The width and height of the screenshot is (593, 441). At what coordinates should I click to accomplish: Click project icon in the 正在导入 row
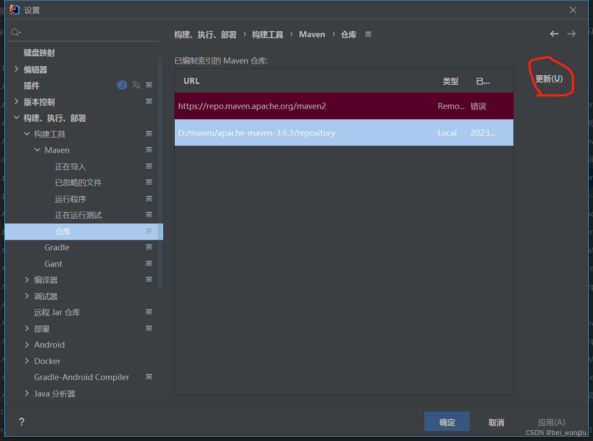(149, 166)
